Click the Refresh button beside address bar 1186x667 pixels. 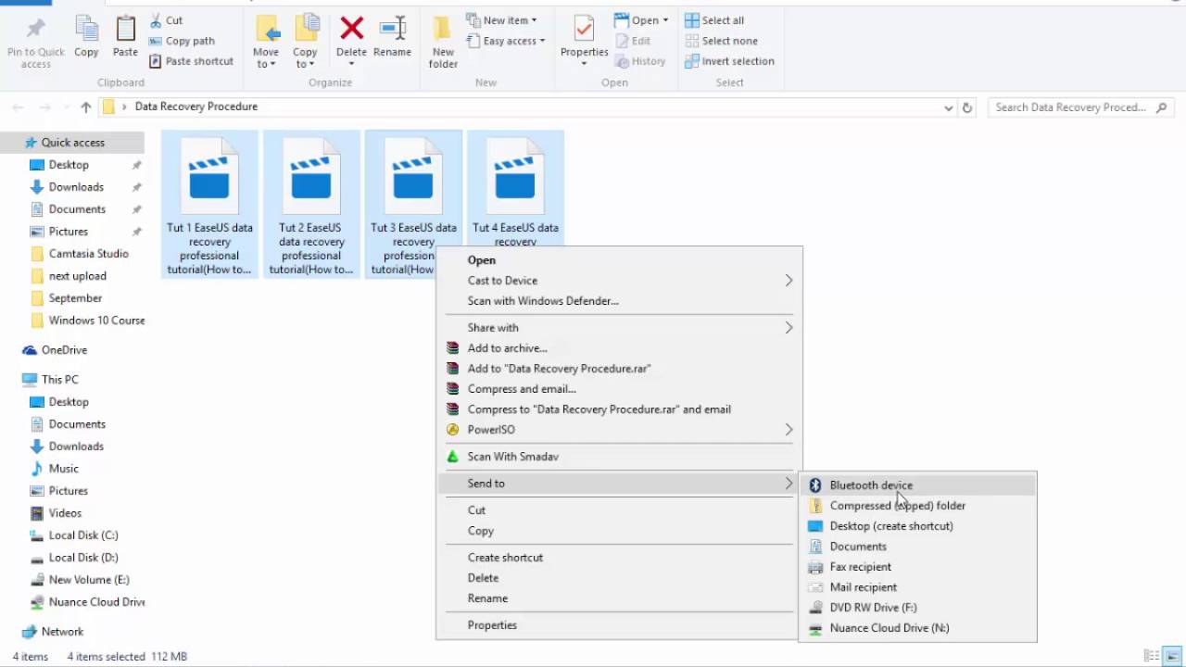(x=967, y=107)
